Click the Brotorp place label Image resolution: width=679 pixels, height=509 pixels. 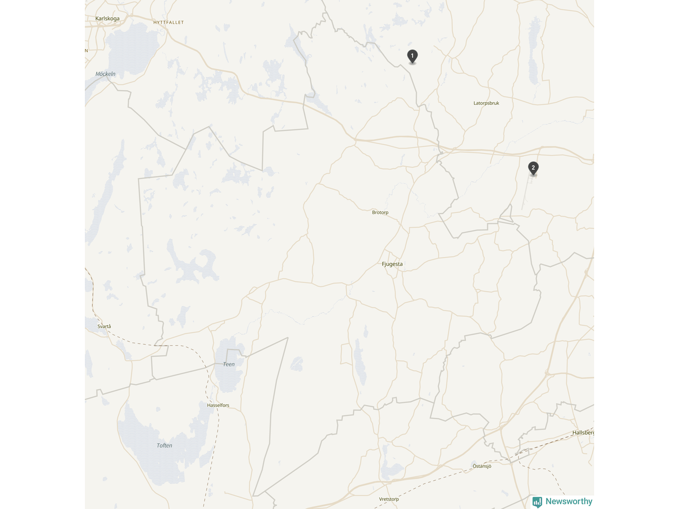pos(380,213)
